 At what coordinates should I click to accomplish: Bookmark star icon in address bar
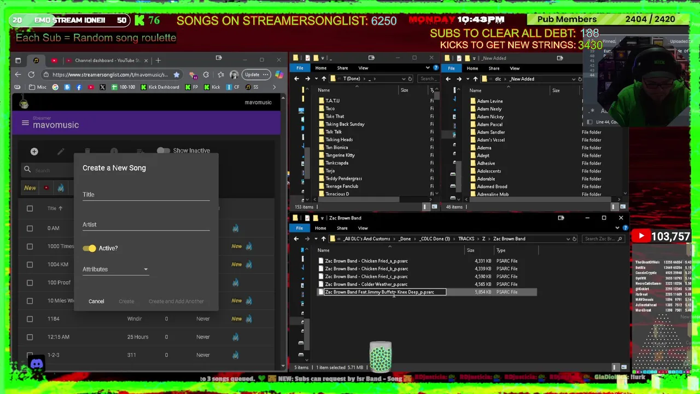[x=176, y=74]
